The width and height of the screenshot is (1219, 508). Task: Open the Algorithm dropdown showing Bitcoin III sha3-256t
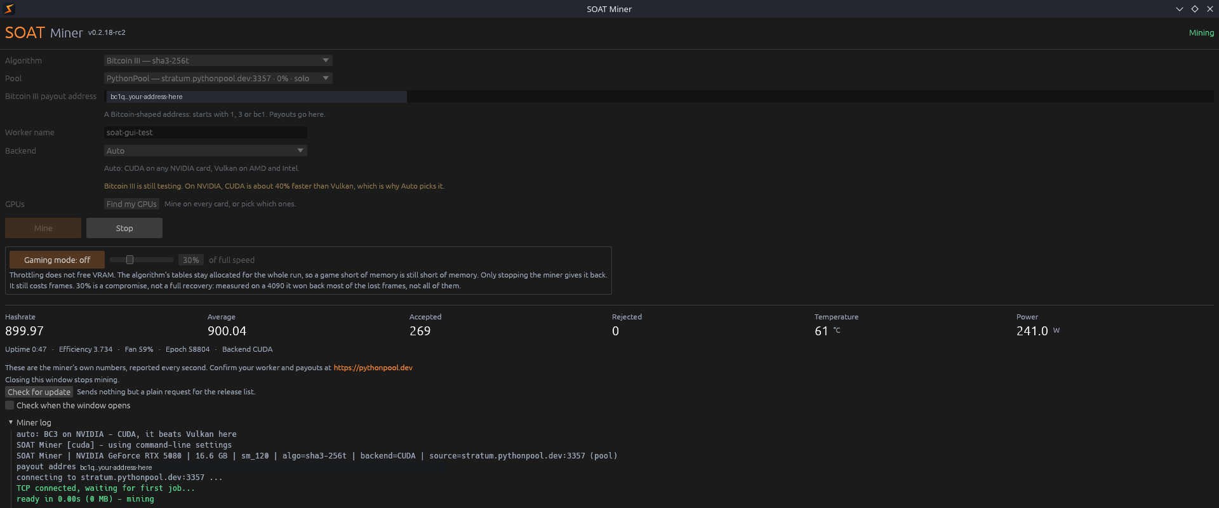218,60
